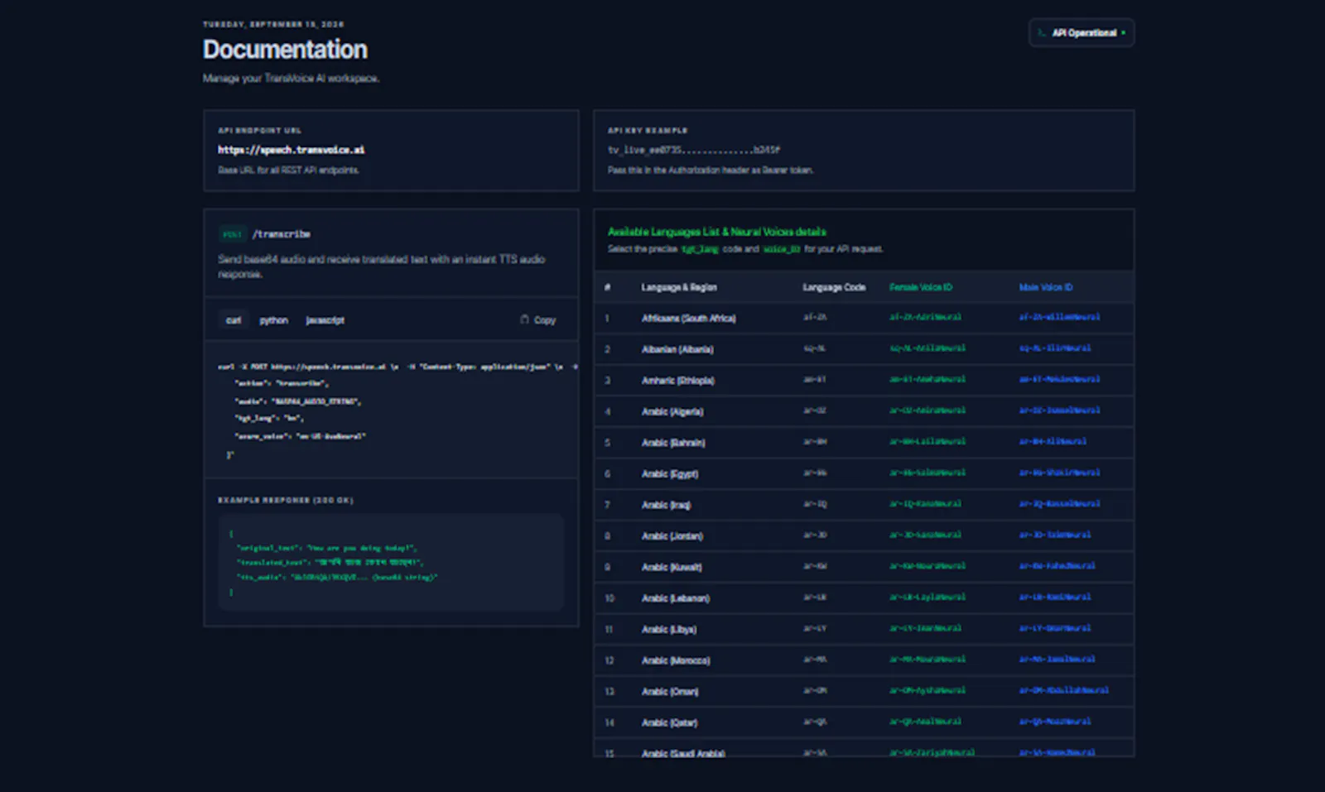This screenshot has height=792, width=1325.
Task: Click the API Operational status badge
Action: click(x=1082, y=33)
